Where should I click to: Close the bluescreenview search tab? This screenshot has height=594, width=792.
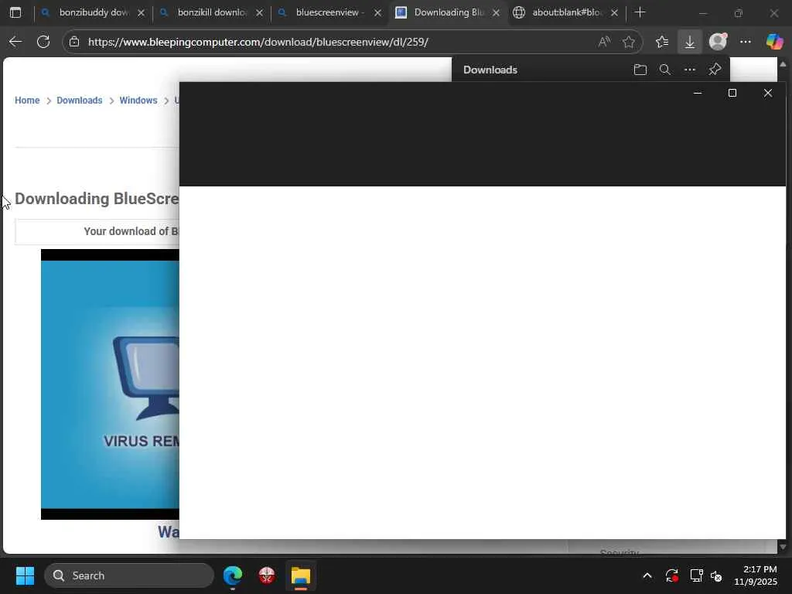tap(377, 12)
